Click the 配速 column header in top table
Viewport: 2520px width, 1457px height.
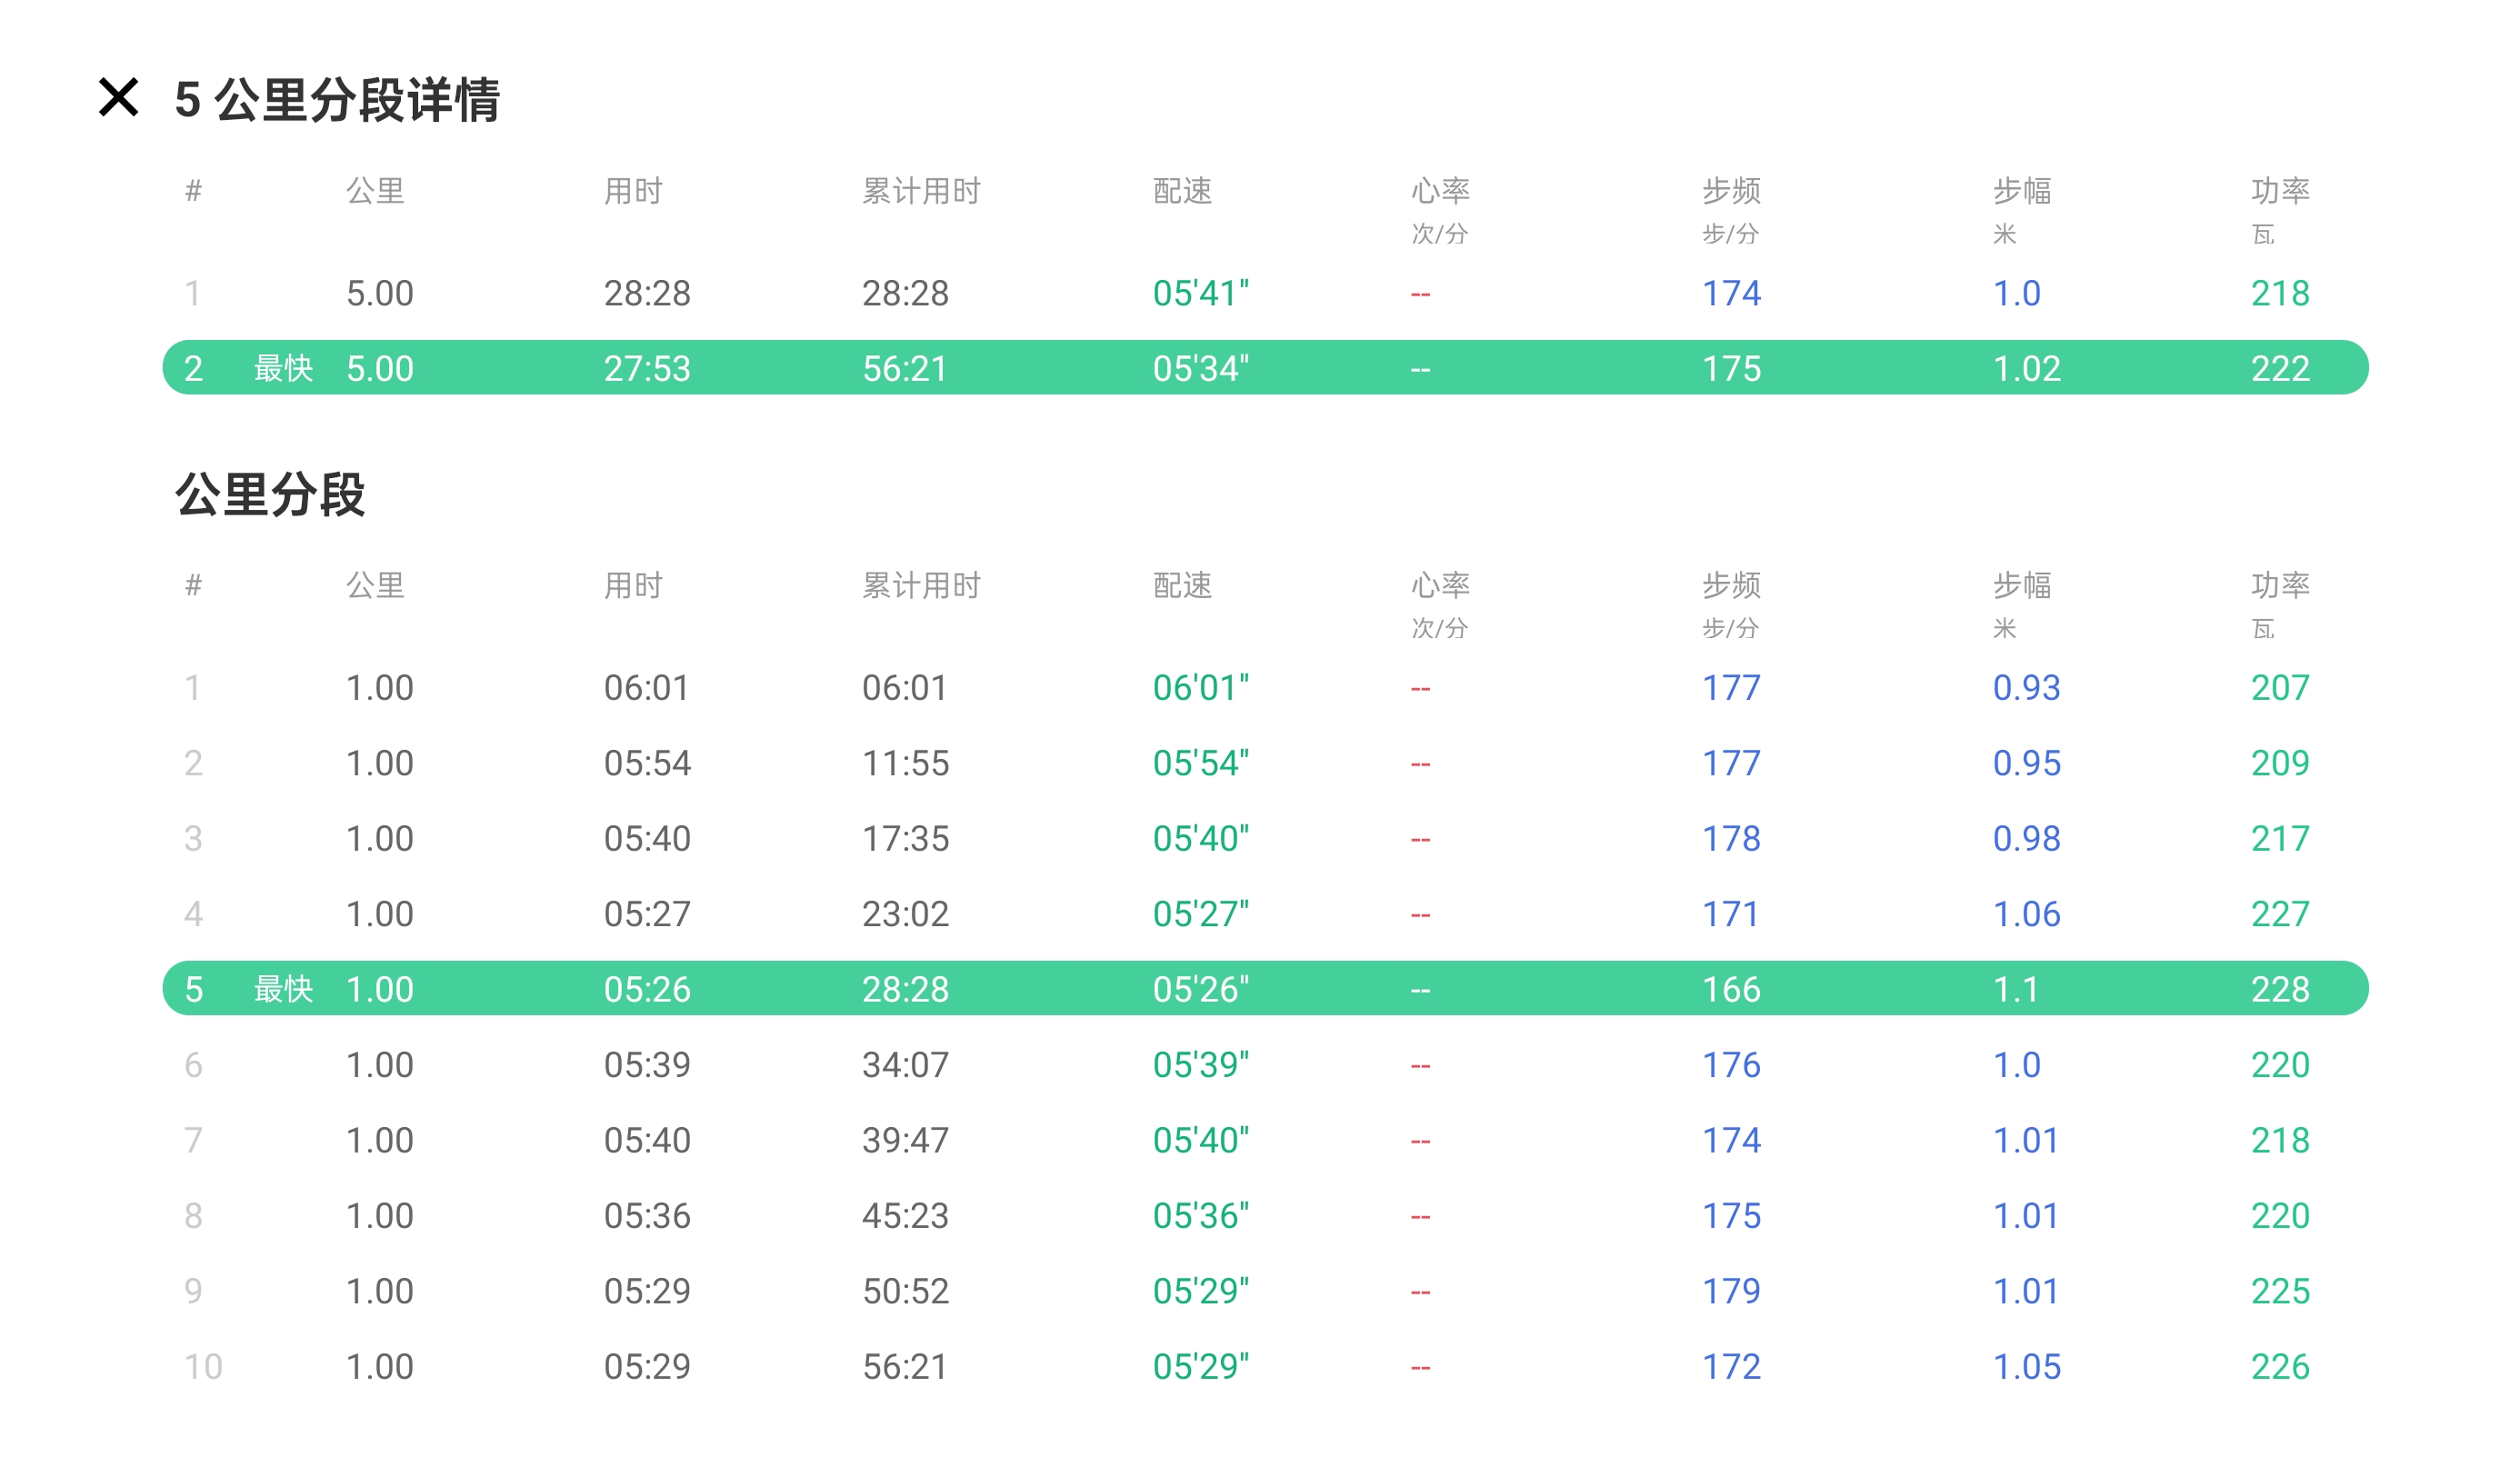coord(1182,191)
